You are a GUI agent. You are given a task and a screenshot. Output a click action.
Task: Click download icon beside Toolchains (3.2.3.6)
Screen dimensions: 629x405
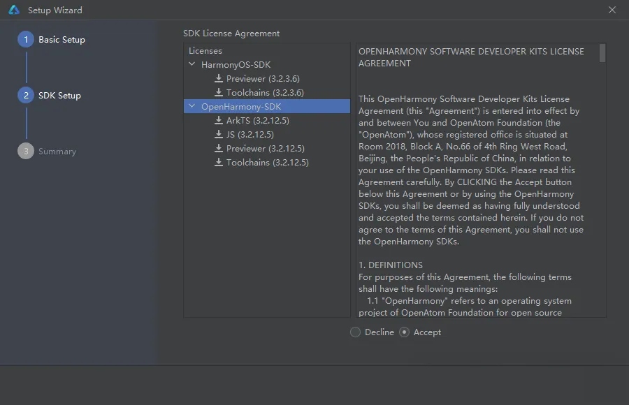point(219,92)
